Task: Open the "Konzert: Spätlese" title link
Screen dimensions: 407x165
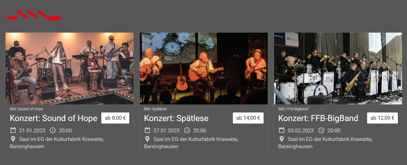Action: point(176,118)
